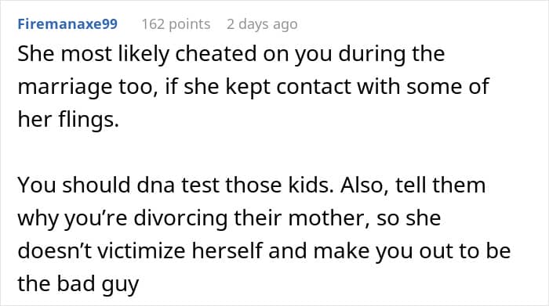The height and width of the screenshot is (306, 549).
Task: Click the 2 days ago timestamp
Action: click(262, 24)
